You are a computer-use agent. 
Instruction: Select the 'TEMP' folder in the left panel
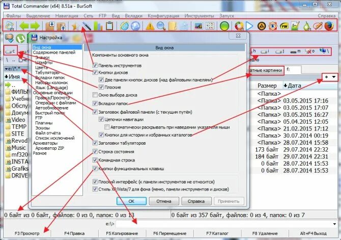[16, 127]
